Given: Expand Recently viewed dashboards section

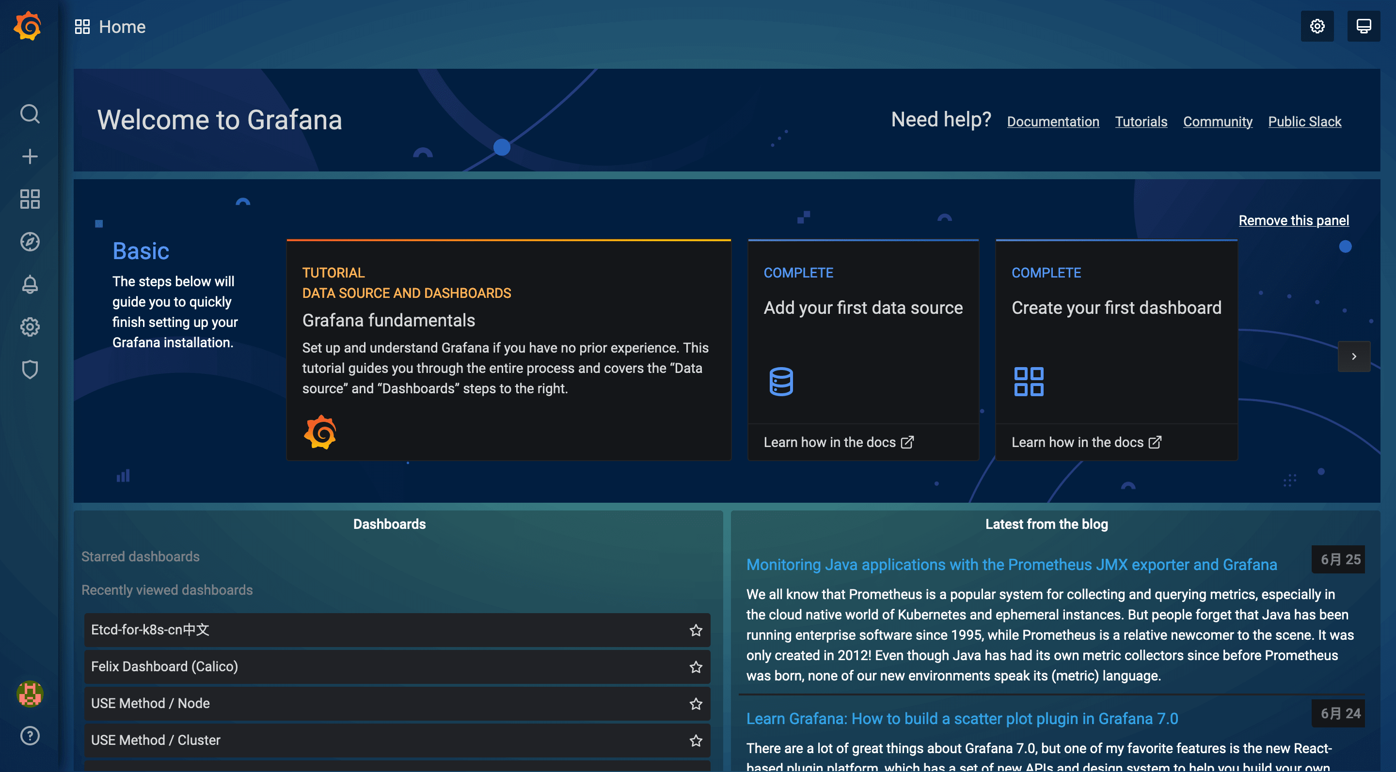Looking at the screenshot, I should pos(166,589).
